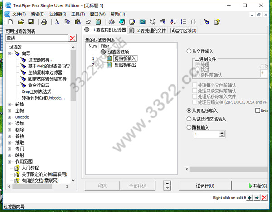Click the cyan book toolbar icon

tap(122, 22)
